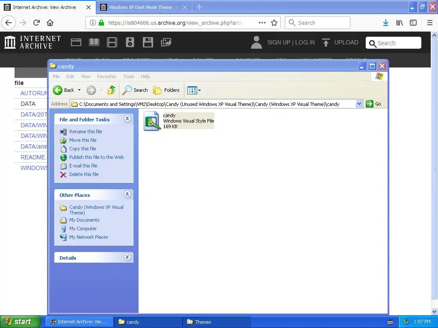
Task: Open the Edit menu in the candy window
Action: [70, 76]
